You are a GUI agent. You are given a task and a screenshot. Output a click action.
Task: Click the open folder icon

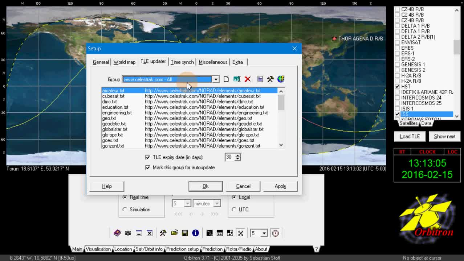click(x=174, y=233)
